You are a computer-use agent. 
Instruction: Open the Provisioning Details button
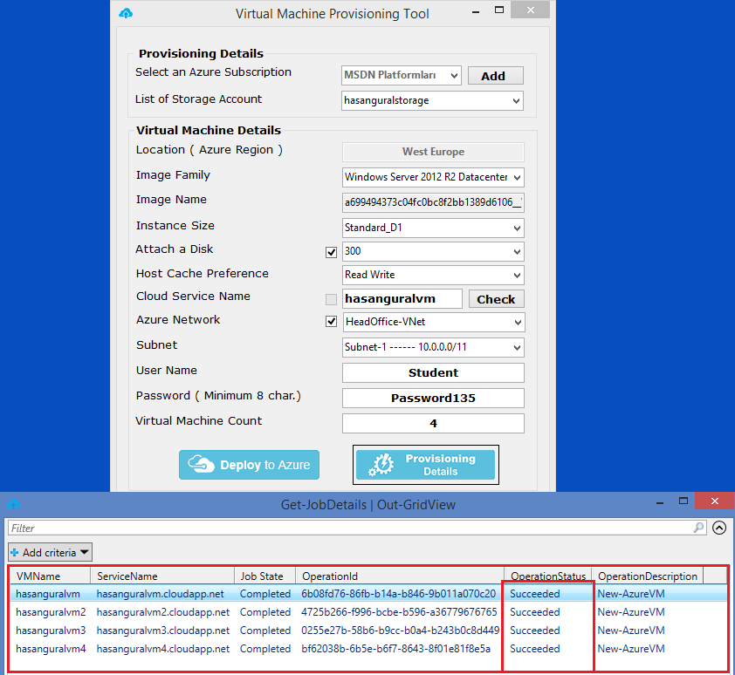click(x=427, y=465)
